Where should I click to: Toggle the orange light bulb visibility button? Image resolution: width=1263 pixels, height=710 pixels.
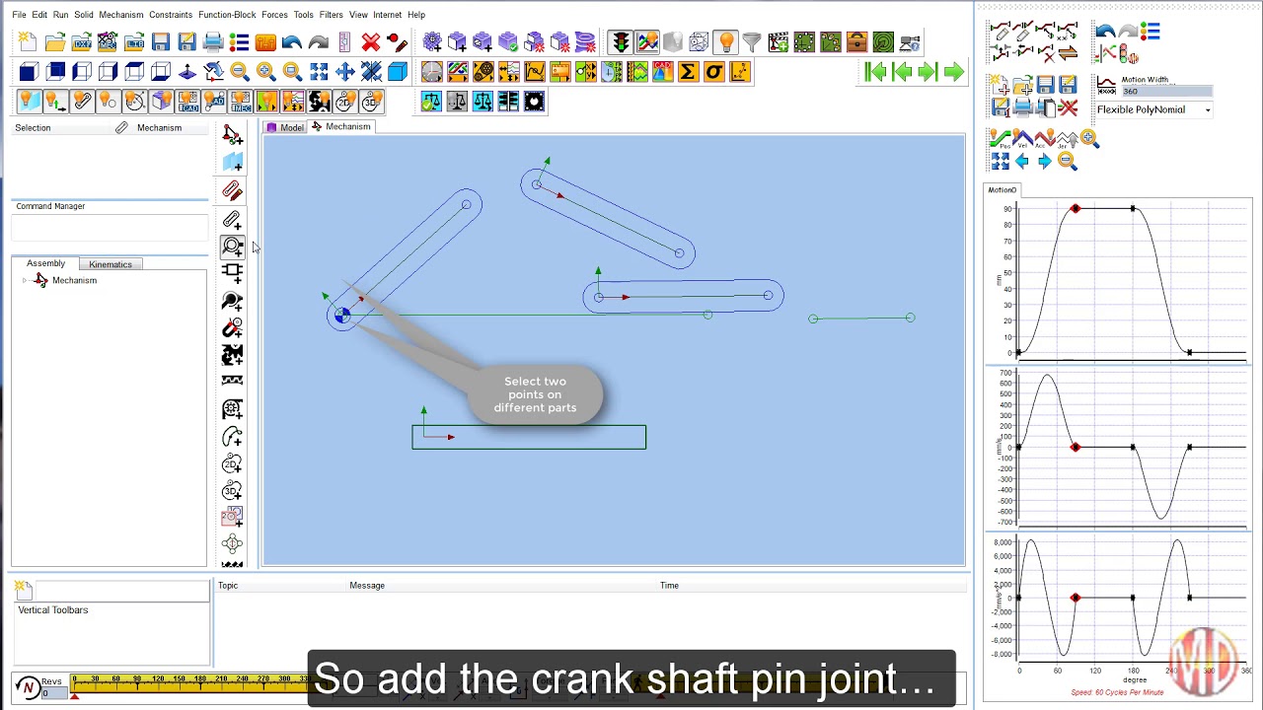[726, 42]
